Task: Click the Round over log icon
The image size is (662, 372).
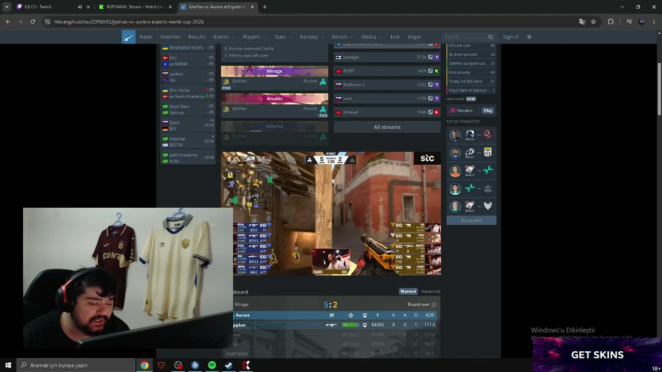Action: tap(434, 305)
